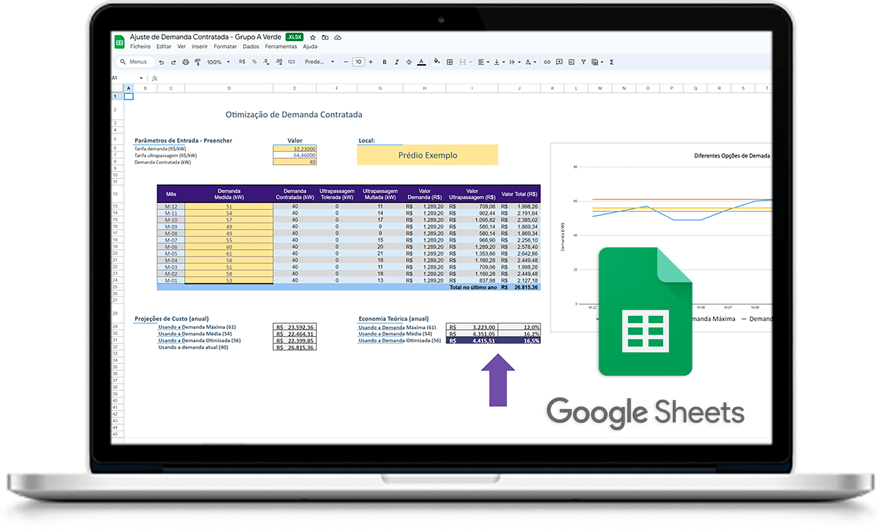
Task: Open vertical align dropdown
Action: 499,62
